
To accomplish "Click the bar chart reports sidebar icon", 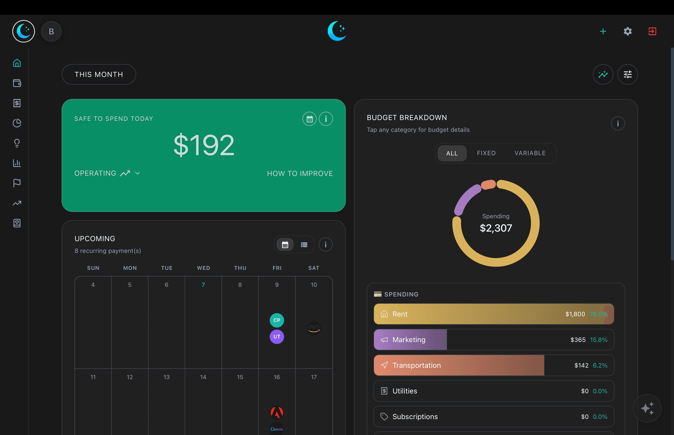I will (17, 163).
